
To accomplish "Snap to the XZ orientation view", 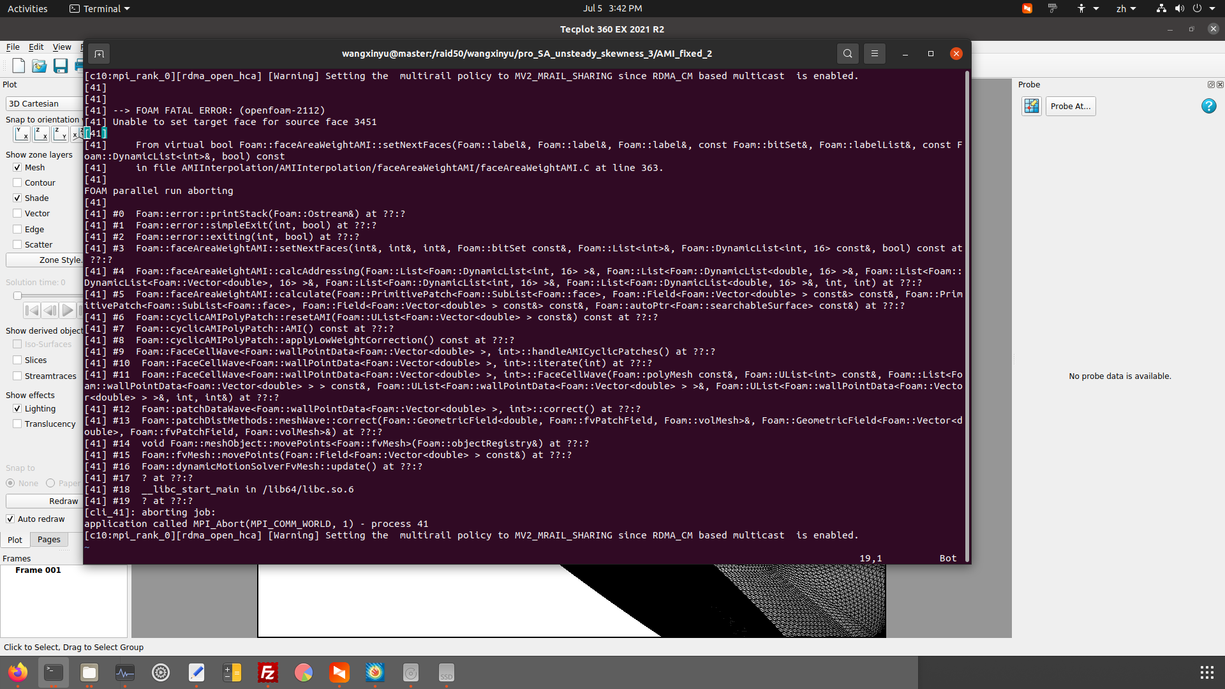I will pyautogui.click(x=40, y=133).
